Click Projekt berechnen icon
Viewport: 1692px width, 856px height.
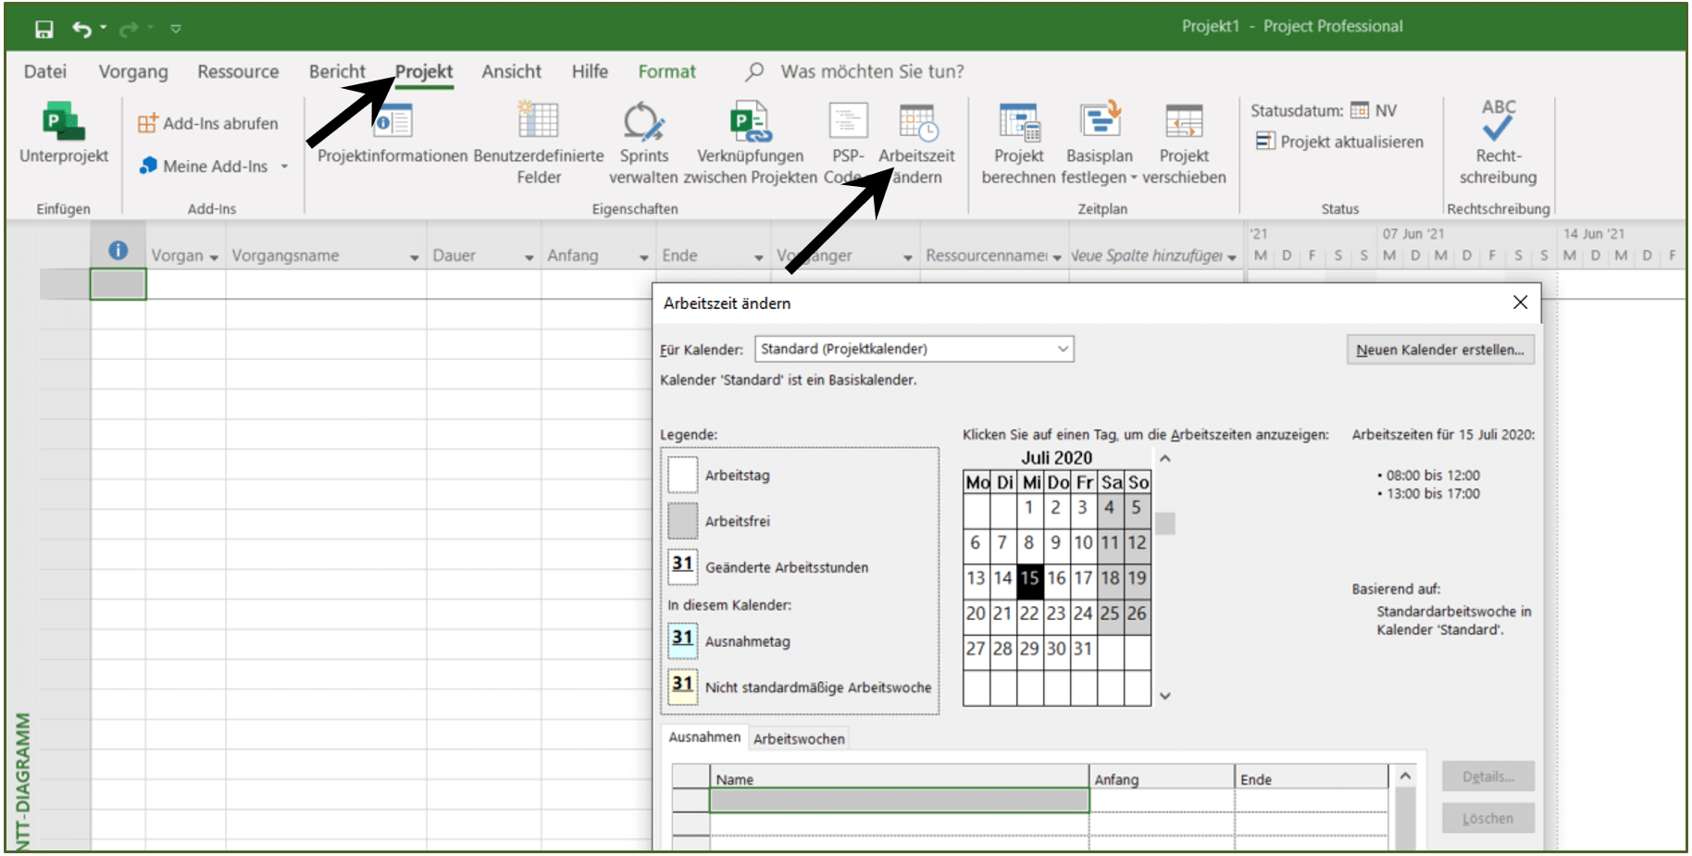(x=1018, y=121)
